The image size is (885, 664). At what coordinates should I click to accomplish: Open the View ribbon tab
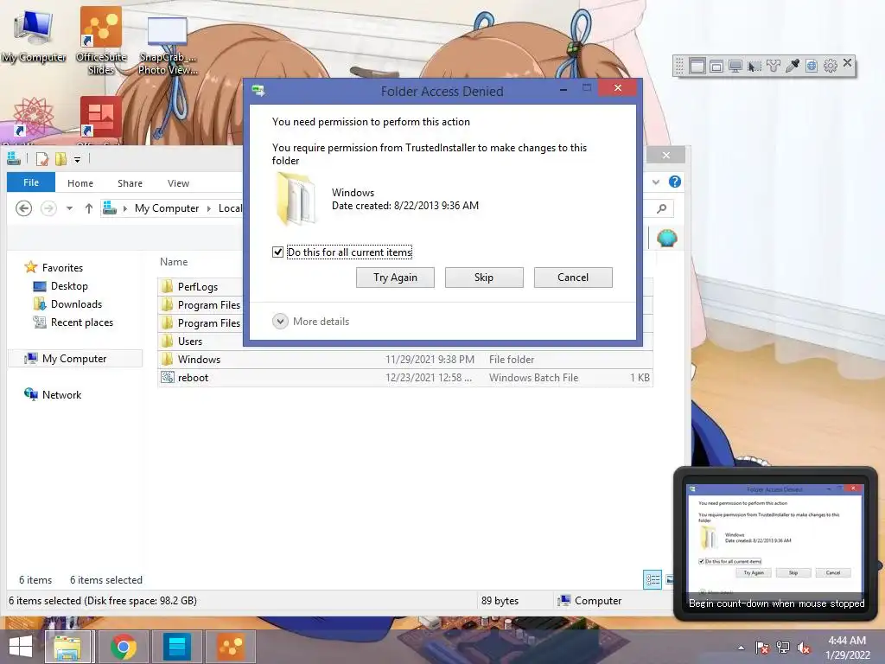click(x=178, y=183)
